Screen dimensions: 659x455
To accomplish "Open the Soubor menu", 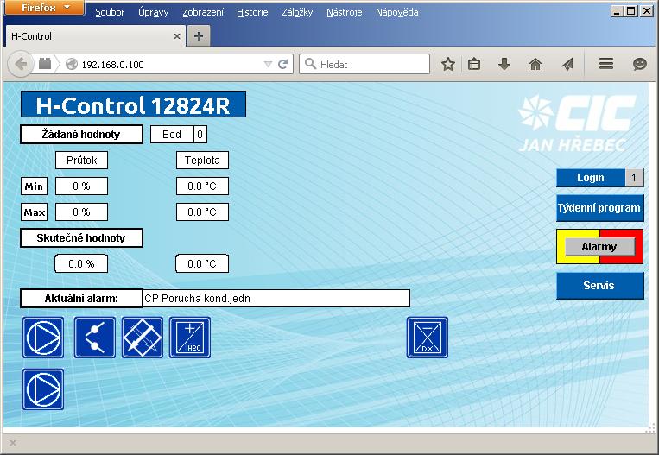I will (110, 12).
